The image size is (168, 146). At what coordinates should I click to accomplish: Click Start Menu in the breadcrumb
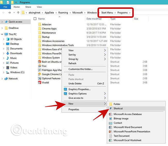(107, 13)
